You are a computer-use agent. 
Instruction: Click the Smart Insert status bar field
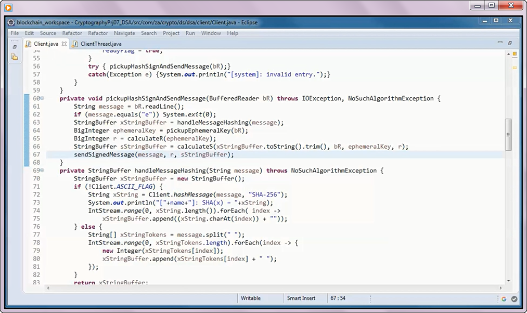coord(301,298)
